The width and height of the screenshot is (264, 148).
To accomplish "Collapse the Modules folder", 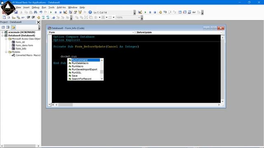I will coord(6,52).
